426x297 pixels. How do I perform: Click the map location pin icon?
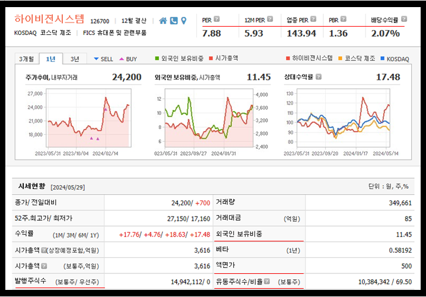pyautogui.click(x=184, y=21)
